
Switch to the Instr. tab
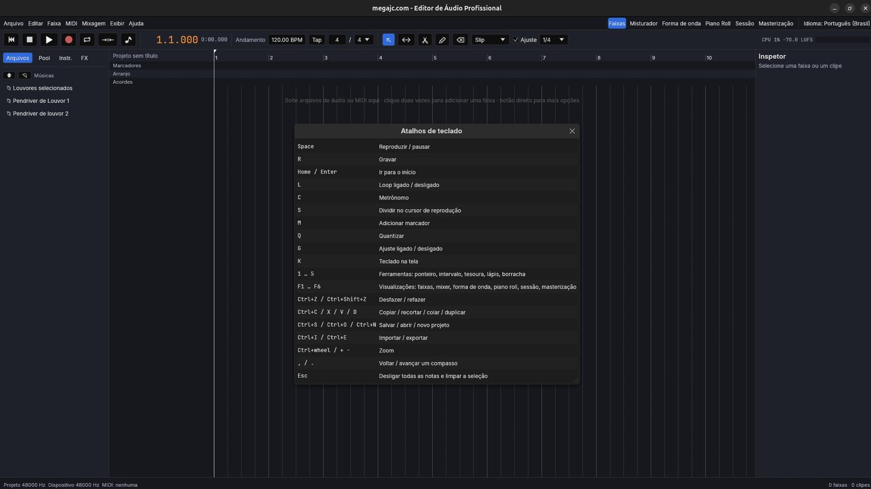[x=65, y=58]
